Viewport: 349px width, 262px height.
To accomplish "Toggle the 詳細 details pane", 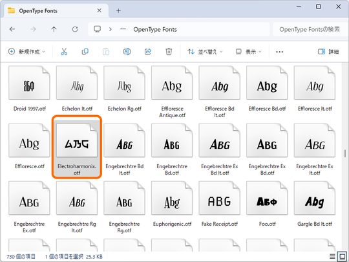I will (328, 52).
